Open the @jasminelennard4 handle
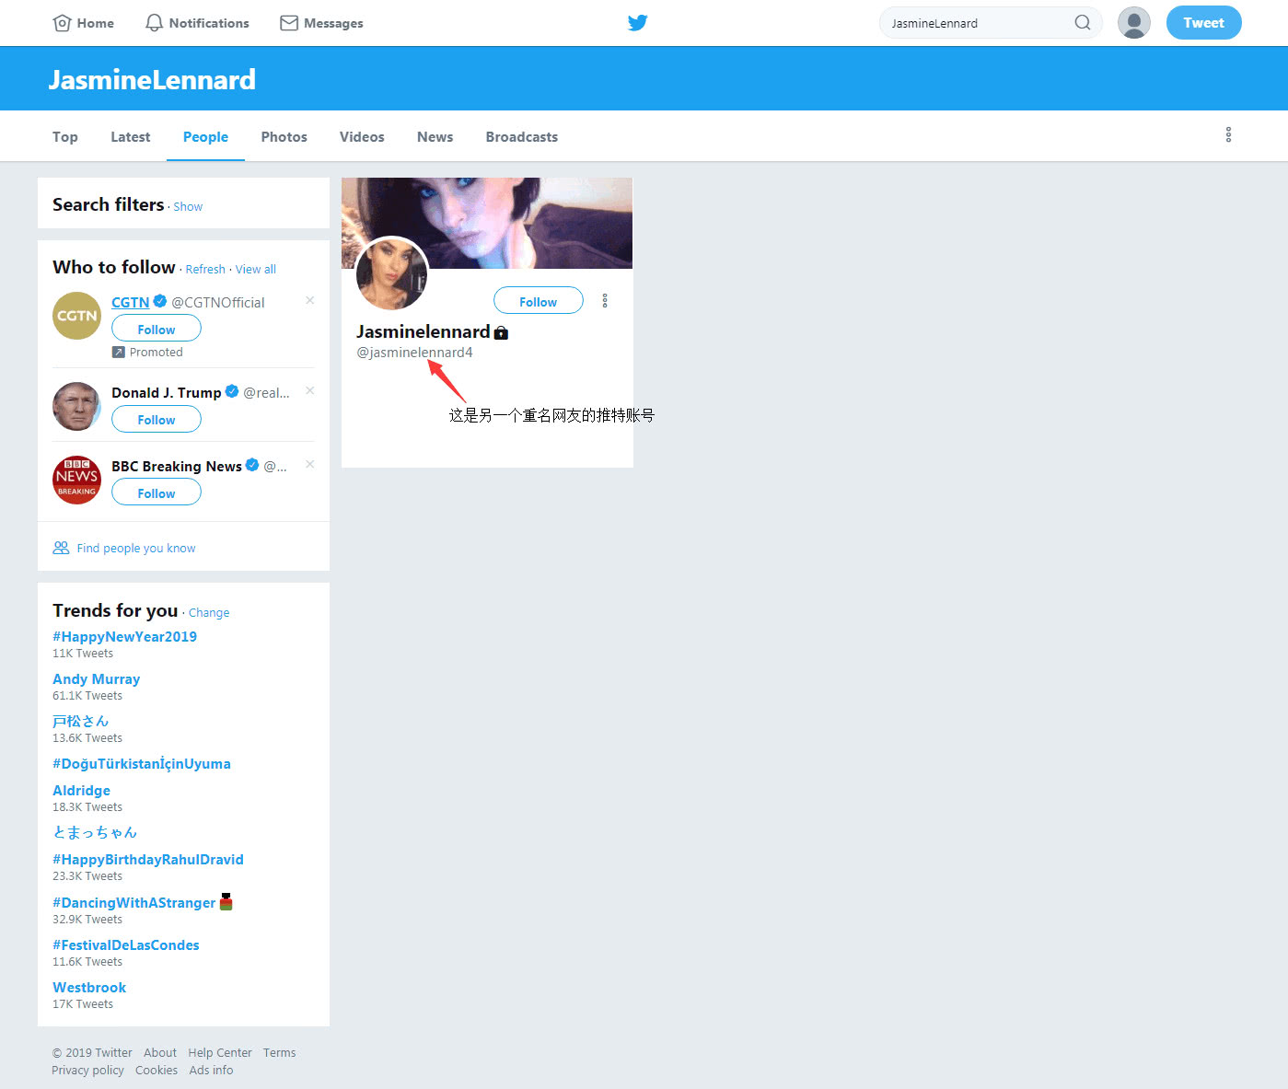The height and width of the screenshot is (1089, 1288). click(414, 353)
